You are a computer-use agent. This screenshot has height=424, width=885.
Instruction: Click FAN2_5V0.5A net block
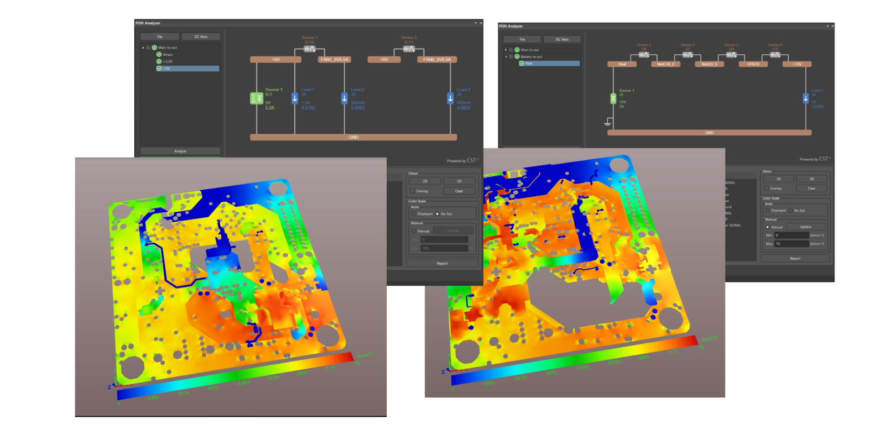coord(437,59)
